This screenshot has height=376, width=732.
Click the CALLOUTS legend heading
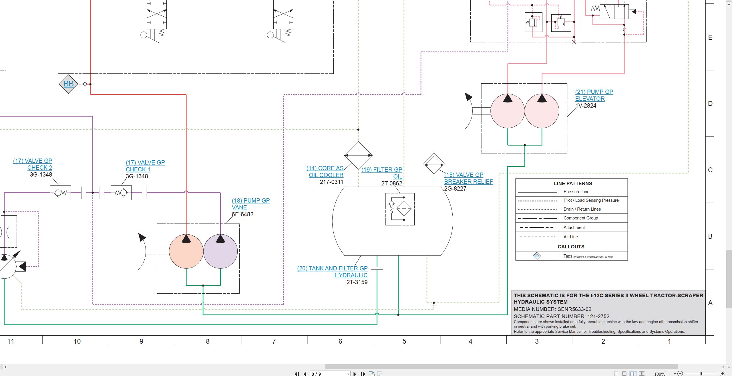tap(571, 247)
